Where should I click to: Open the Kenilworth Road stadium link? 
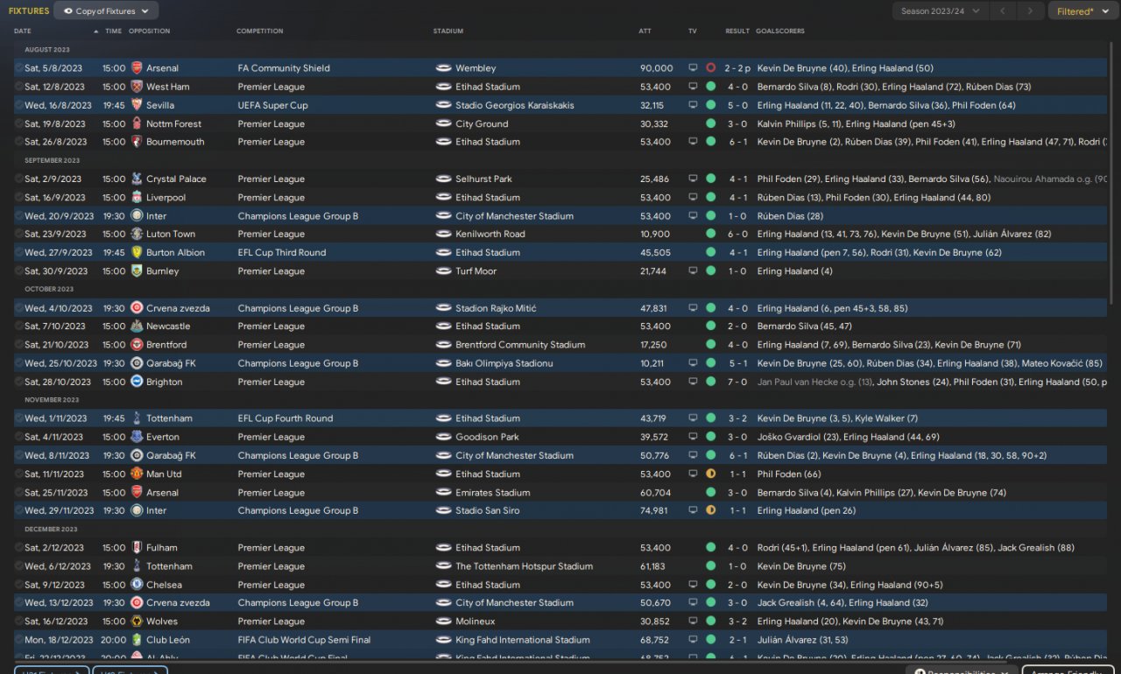click(x=490, y=235)
